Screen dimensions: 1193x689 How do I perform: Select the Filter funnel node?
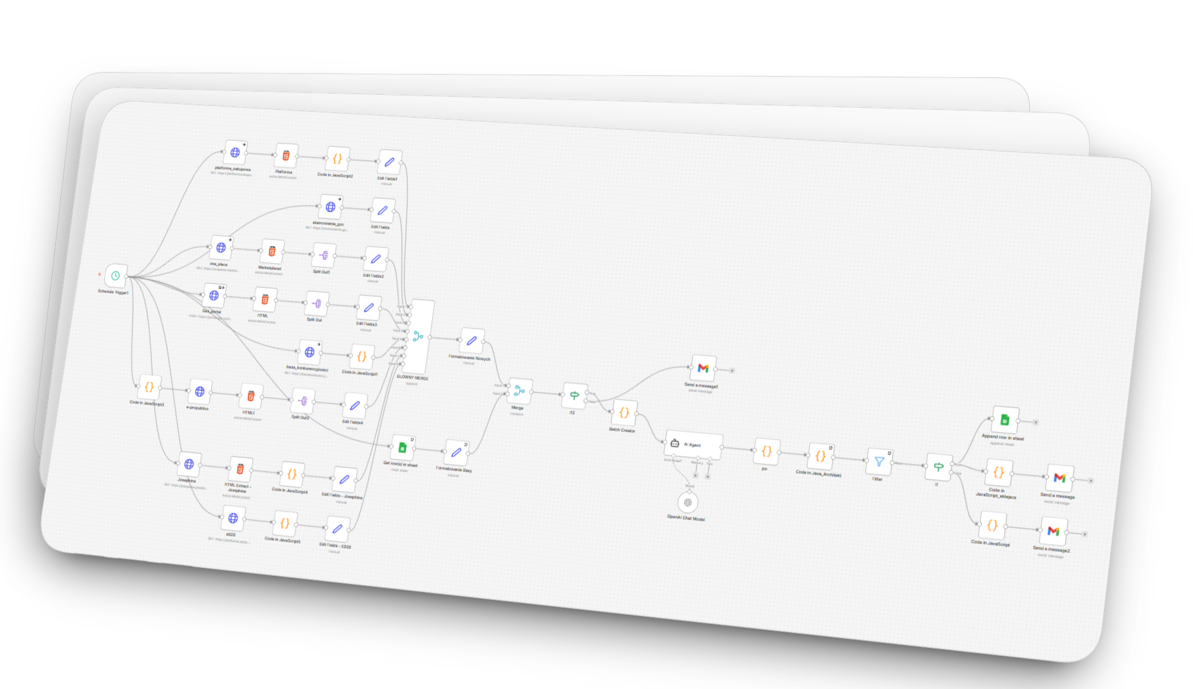pyautogui.click(x=879, y=462)
